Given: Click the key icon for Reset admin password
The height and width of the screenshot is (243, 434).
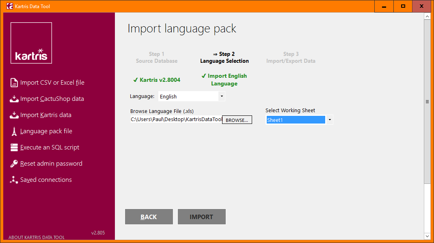Looking at the screenshot, I should pos(14,164).
